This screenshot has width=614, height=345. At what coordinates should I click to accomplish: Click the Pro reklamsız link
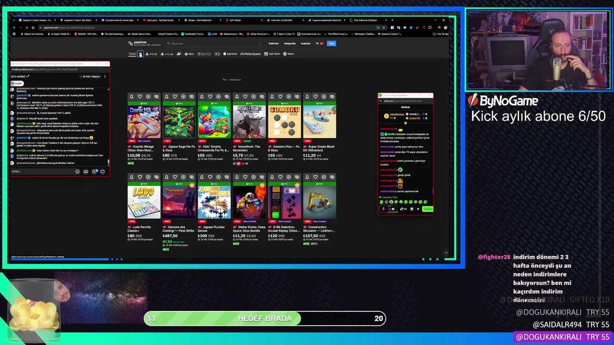tap(232, 80)
